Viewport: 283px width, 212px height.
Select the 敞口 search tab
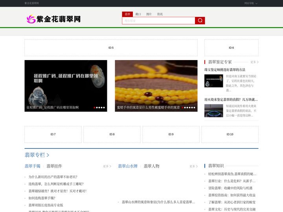[x=138, y=14]
